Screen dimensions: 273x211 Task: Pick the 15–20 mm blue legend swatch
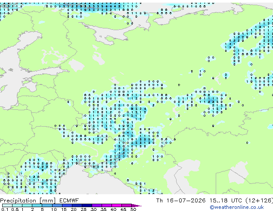(67, 205)
